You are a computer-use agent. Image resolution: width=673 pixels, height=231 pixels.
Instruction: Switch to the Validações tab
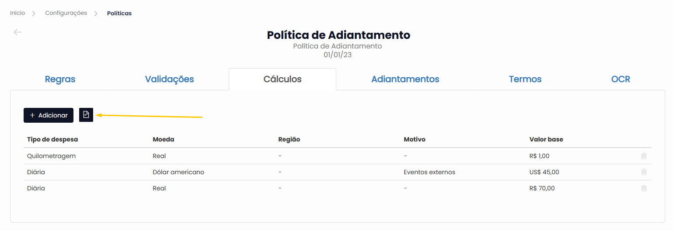169,79
